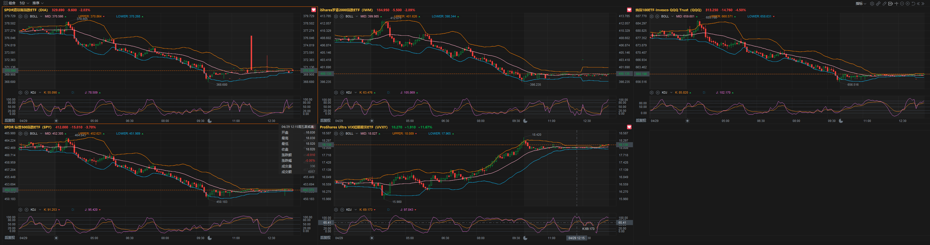Expand BOLL dropdown on SPY chart
930x245 pixels.
[x=41, y=133]
